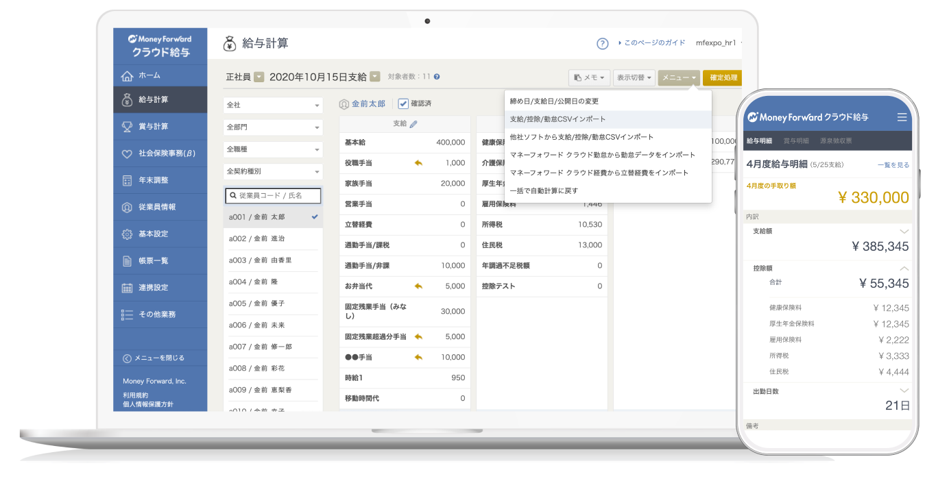Open the 全契約種別 dropdown

(x=273, y=171)
